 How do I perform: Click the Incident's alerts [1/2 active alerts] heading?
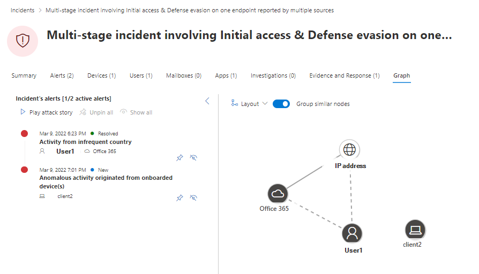(x=64, y=98)
